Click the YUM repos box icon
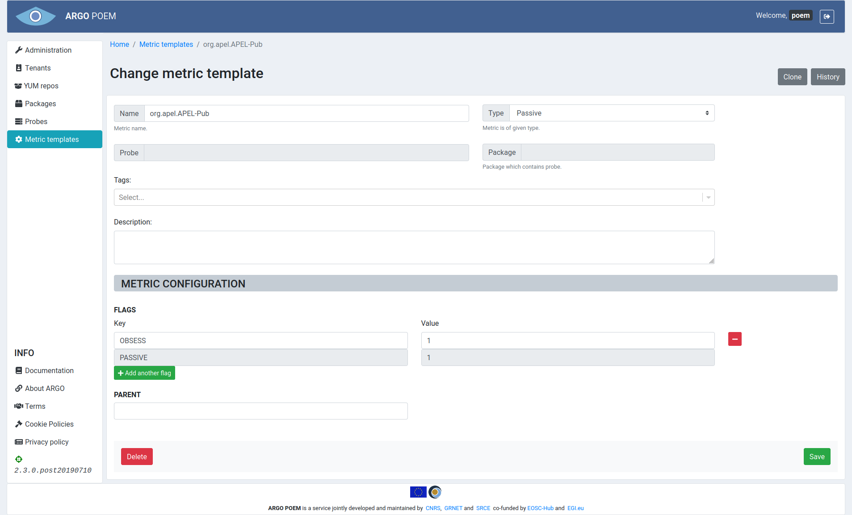Image resolution: width=852 pixels, height=515 pixels. pos(18,86)
